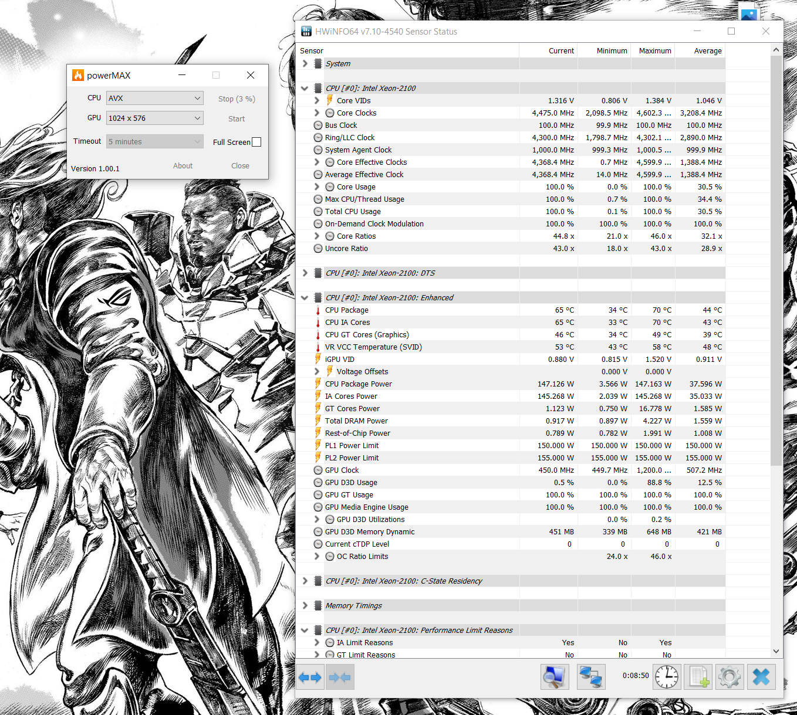Image resolution: width=797 pixels, height=715 pixels.
Task: Expand the Core Ratios row
Action: [317, 236]
